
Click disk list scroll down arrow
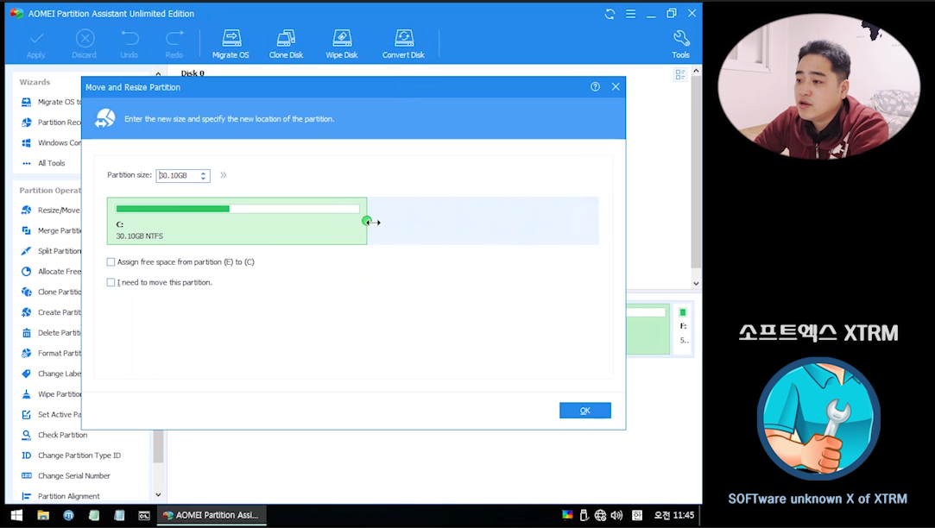click(696, 284)
